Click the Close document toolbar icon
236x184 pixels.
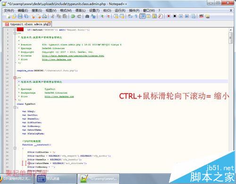coord(33,16)
